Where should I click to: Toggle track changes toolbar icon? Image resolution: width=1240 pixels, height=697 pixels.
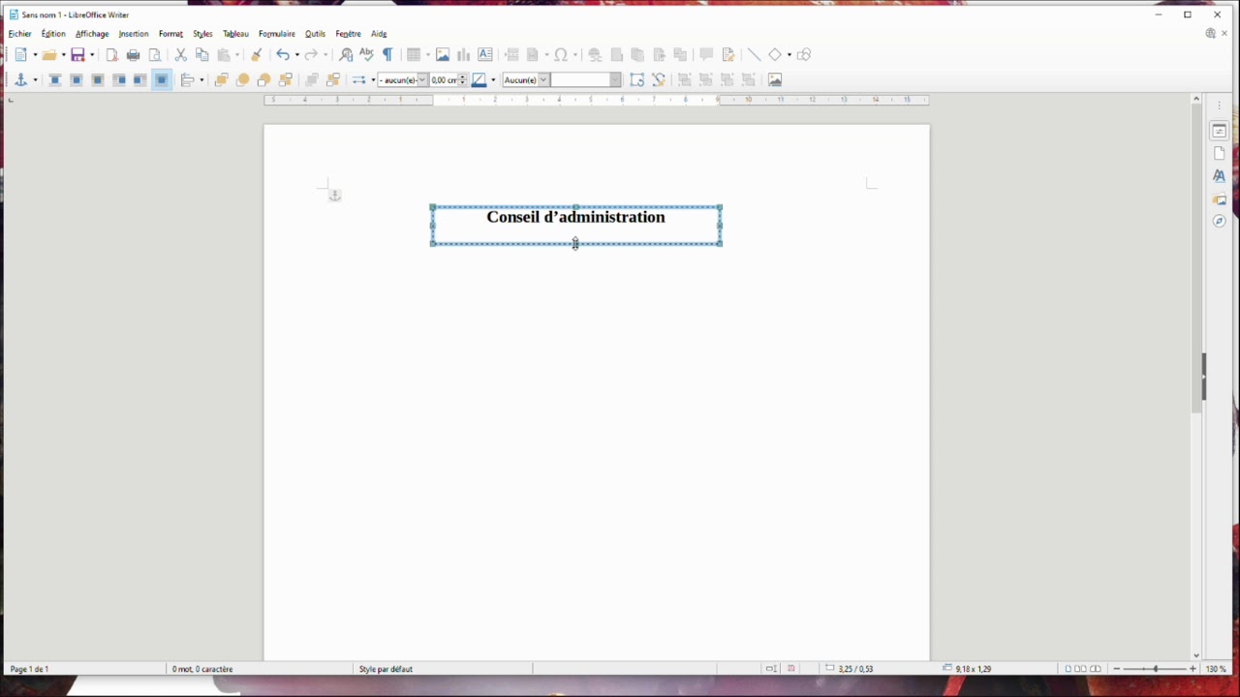pyautogui.click(x=728, y=55)
